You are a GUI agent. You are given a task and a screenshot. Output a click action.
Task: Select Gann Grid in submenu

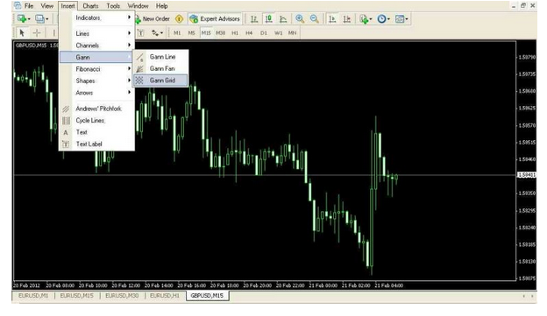pyautogui.click(x=160, y=81)
